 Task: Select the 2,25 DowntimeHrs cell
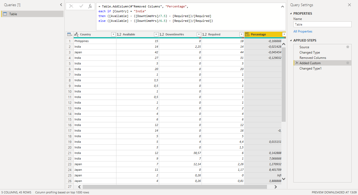tap(180, 47)
